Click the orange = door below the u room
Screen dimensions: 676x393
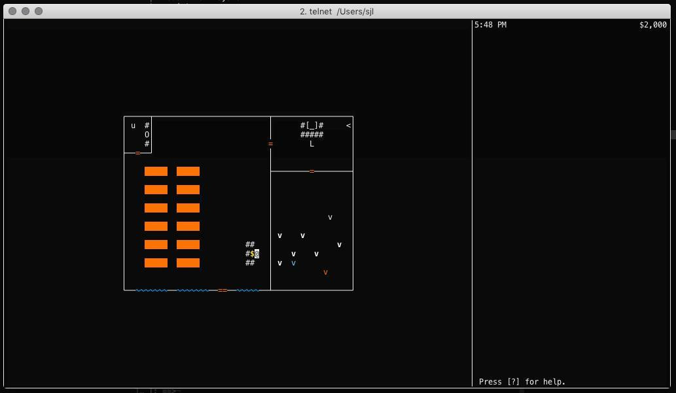pyautogui.click(x=138, y=153)
